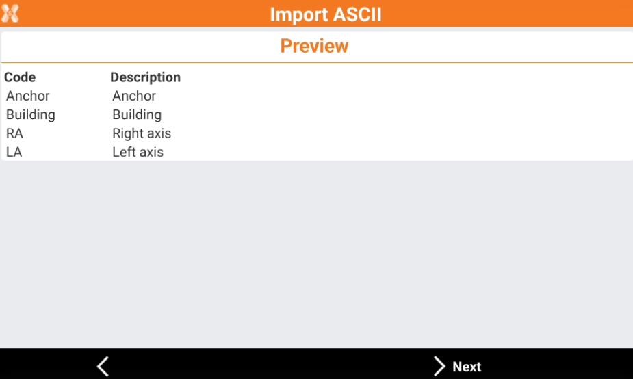Click the Left axis description

(138, 152)
